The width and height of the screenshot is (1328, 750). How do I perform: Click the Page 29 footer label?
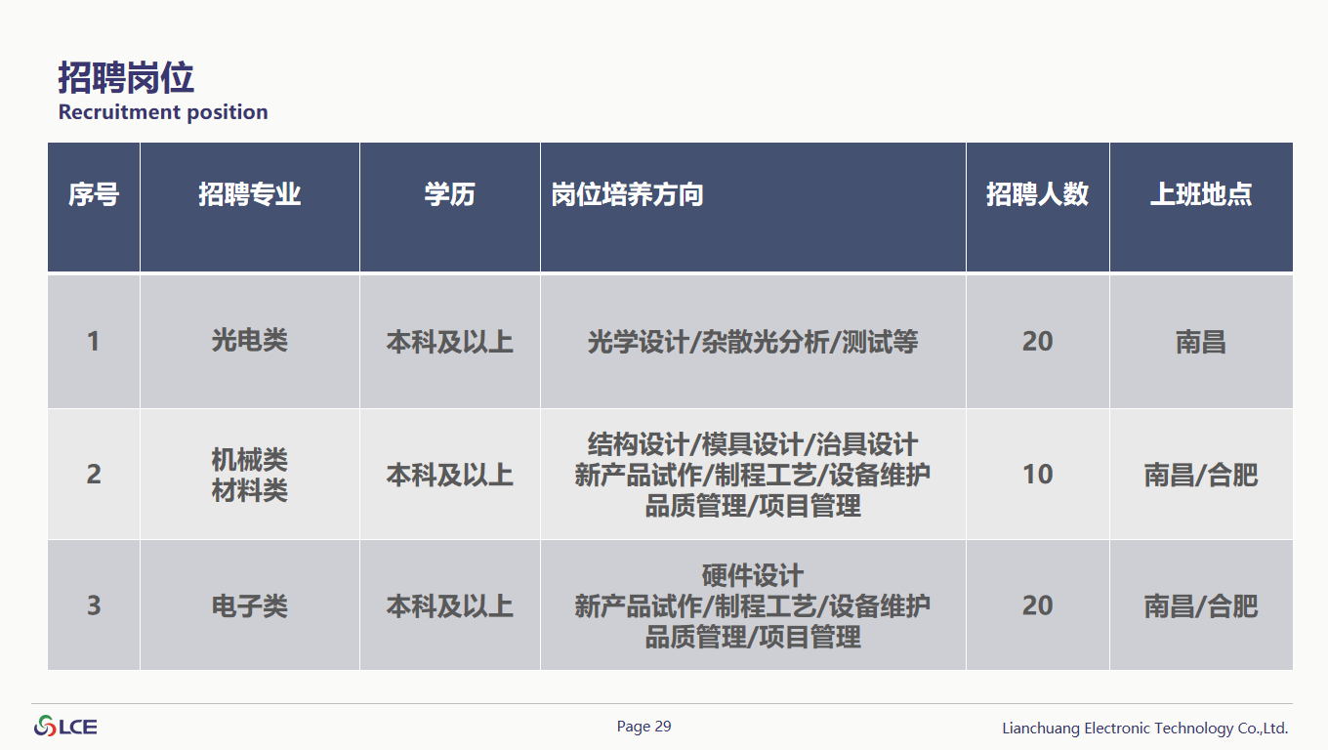[x=644, y=727]
